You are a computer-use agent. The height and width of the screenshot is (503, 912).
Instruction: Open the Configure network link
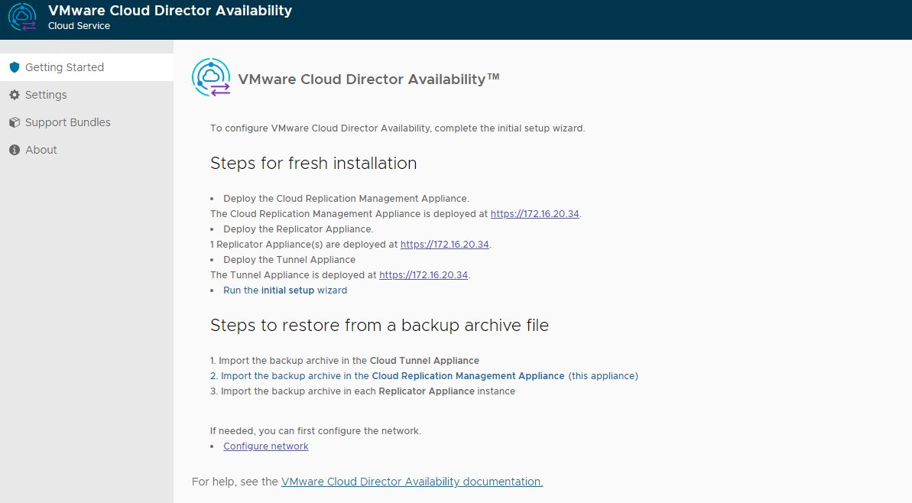pyautogui.click(x=265, y=446)
